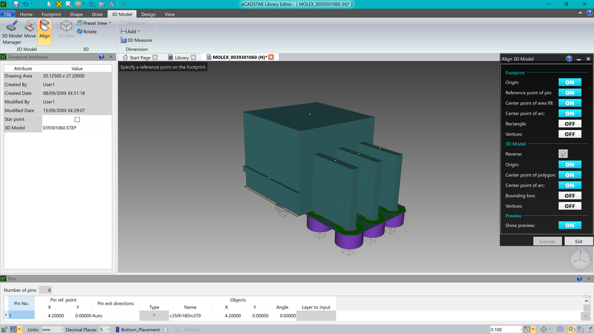Switch to the Library document tab
The height and width of the screenshot is (334, 594).
click(181, 58)
